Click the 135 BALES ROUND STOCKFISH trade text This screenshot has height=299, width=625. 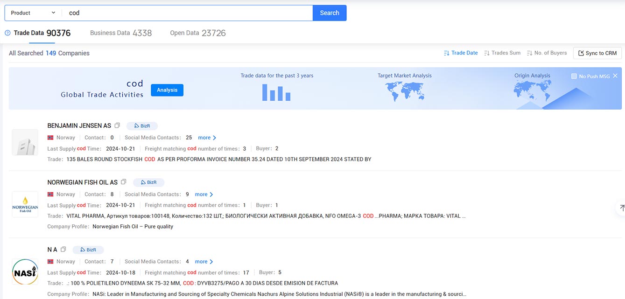click(x=219, y=160)
